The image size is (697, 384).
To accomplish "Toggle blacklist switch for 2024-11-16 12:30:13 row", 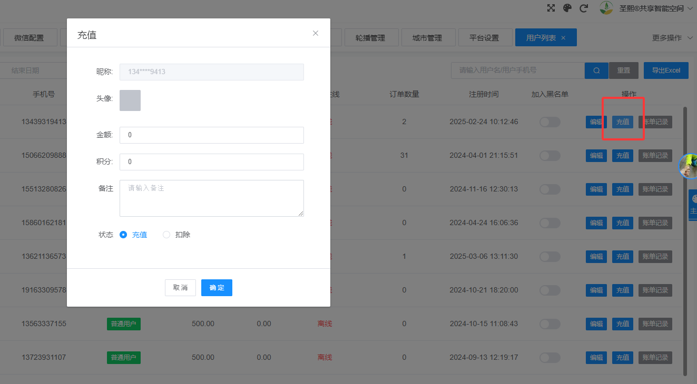I will (x=550, y=189).
